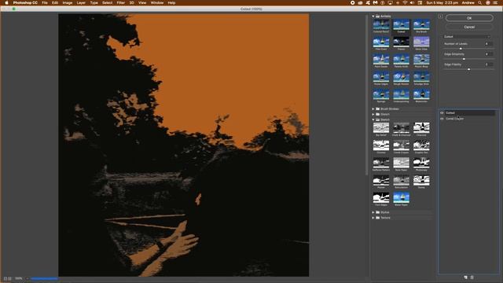Select the Neon Glow filter thumbnail
503x283 pixels.
tap(421, 42)
